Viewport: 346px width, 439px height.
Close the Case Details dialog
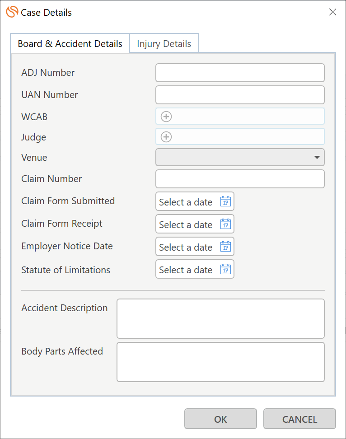[332, 12]
